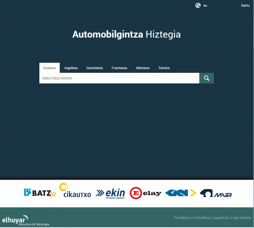254x228 pixels.
Task: Open the Proiektua footer link
Action: coord(182,218)
